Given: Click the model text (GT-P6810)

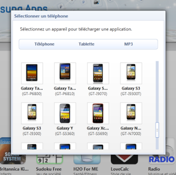Looking at the screenshot, I should point(65,94).
